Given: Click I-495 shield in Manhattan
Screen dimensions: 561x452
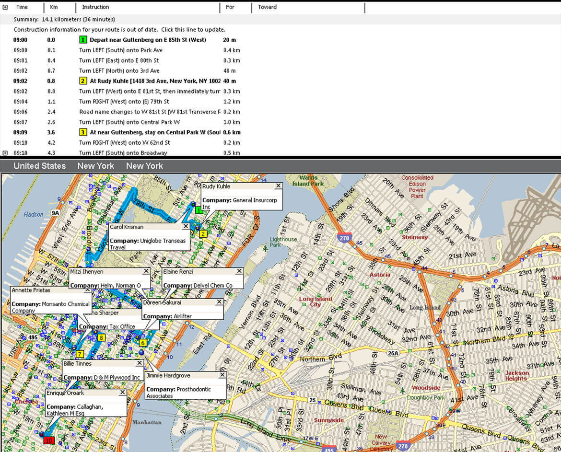Looking at the screenshot, I should [x=33, y=337].
